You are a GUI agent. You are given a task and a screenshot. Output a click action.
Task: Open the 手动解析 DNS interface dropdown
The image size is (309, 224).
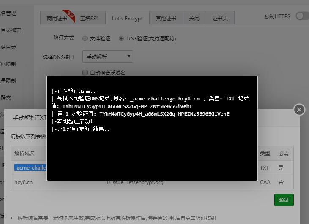click(x=108, y=57)
